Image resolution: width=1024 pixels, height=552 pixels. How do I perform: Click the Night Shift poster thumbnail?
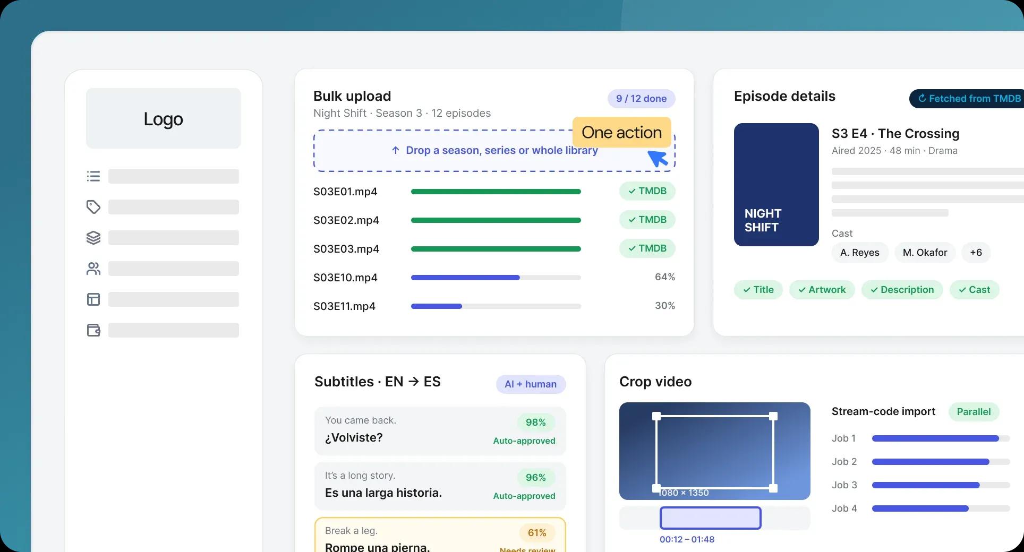776,185
